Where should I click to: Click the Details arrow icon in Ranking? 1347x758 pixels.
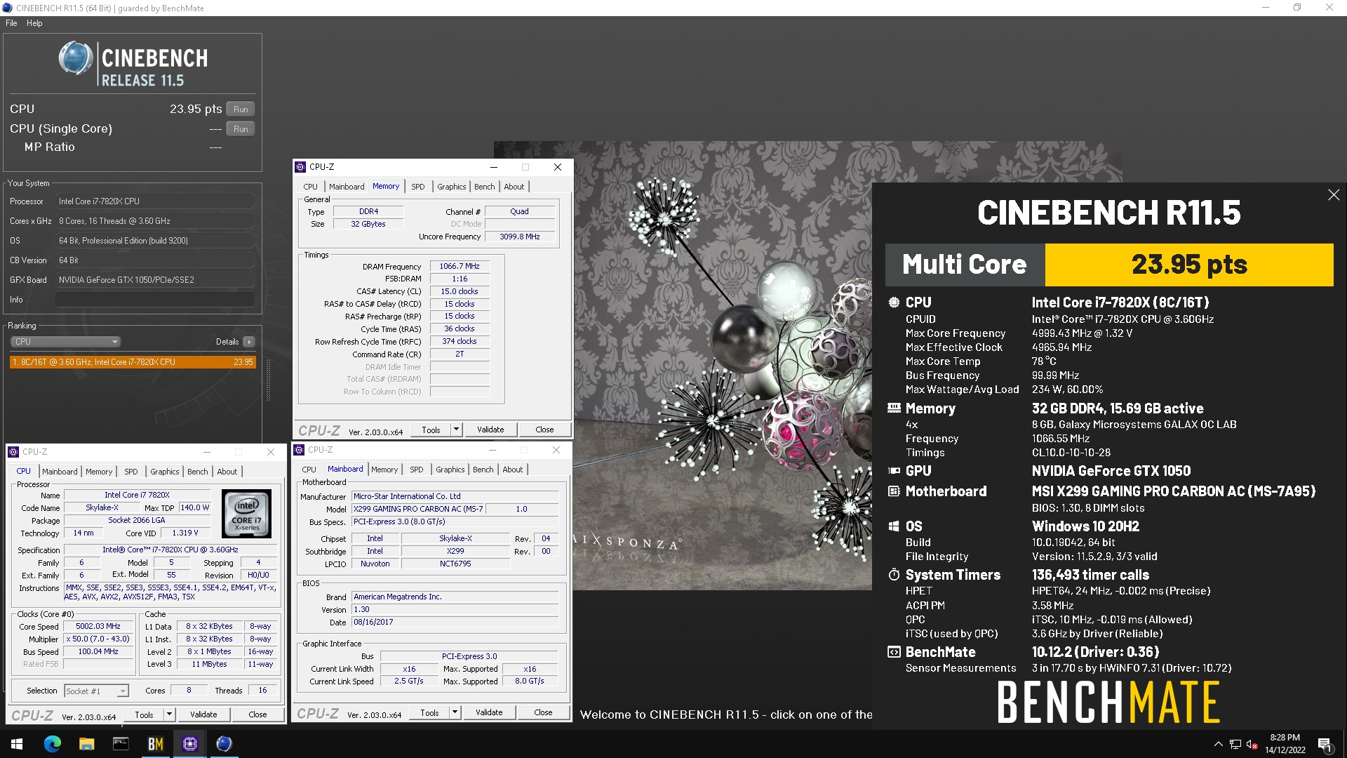pyautogui.click(x=249, y=342)
